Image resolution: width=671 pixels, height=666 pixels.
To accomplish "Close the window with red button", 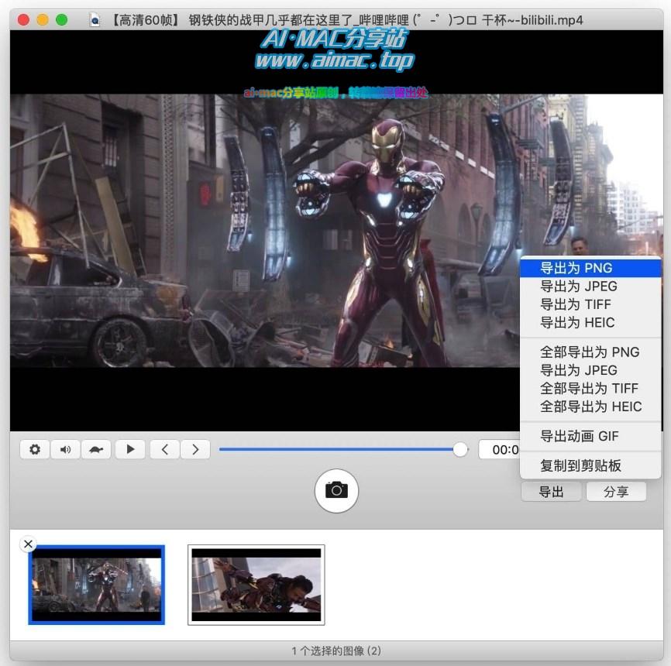I will pyautogui.click(x=23, y=19).
